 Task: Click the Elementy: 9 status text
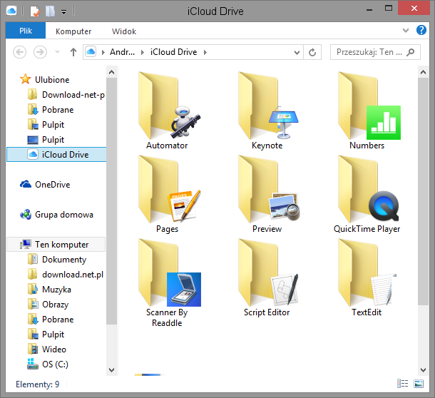pyautogui.click(x=38, y=384)
